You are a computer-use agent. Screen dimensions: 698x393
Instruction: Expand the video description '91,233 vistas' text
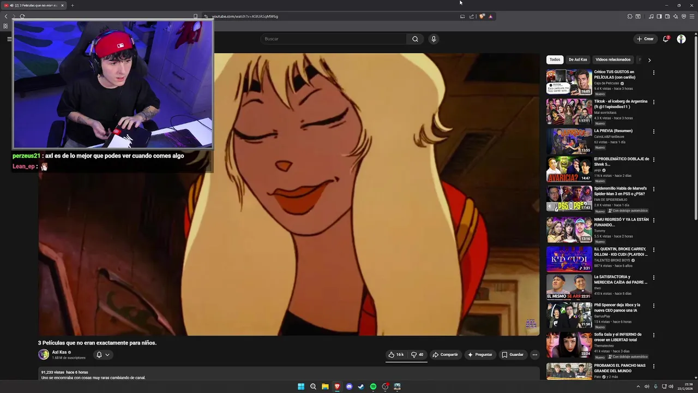[64, 372]
